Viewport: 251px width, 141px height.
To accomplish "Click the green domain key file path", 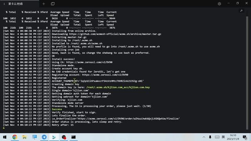I will point(118,87).
